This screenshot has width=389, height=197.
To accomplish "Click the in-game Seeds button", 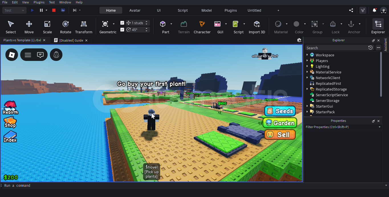I will 280,111.
